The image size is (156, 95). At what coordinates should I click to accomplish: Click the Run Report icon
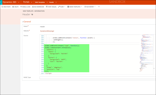coord(85,7)
